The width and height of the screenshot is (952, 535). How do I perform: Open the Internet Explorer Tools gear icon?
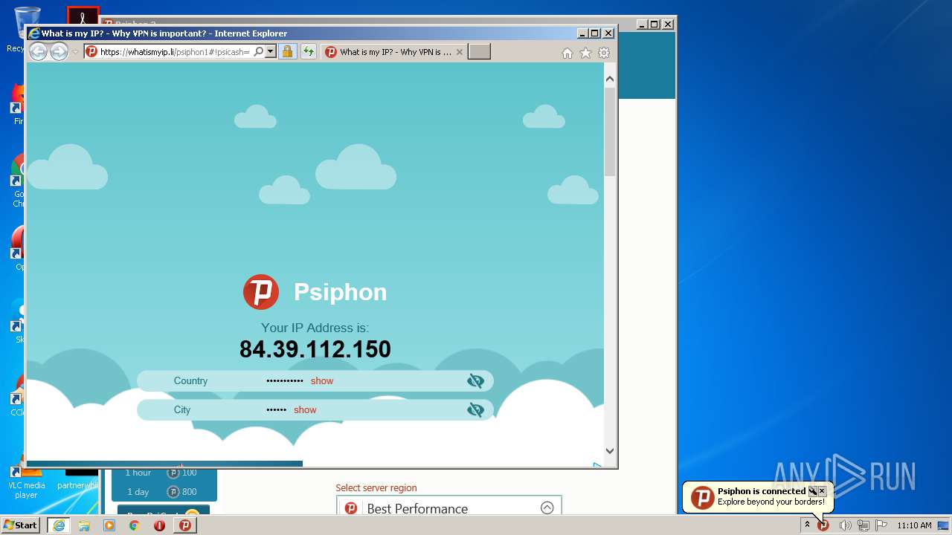click(604, 53)
